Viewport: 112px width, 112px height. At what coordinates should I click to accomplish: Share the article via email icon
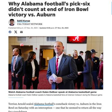coord(21,32)
